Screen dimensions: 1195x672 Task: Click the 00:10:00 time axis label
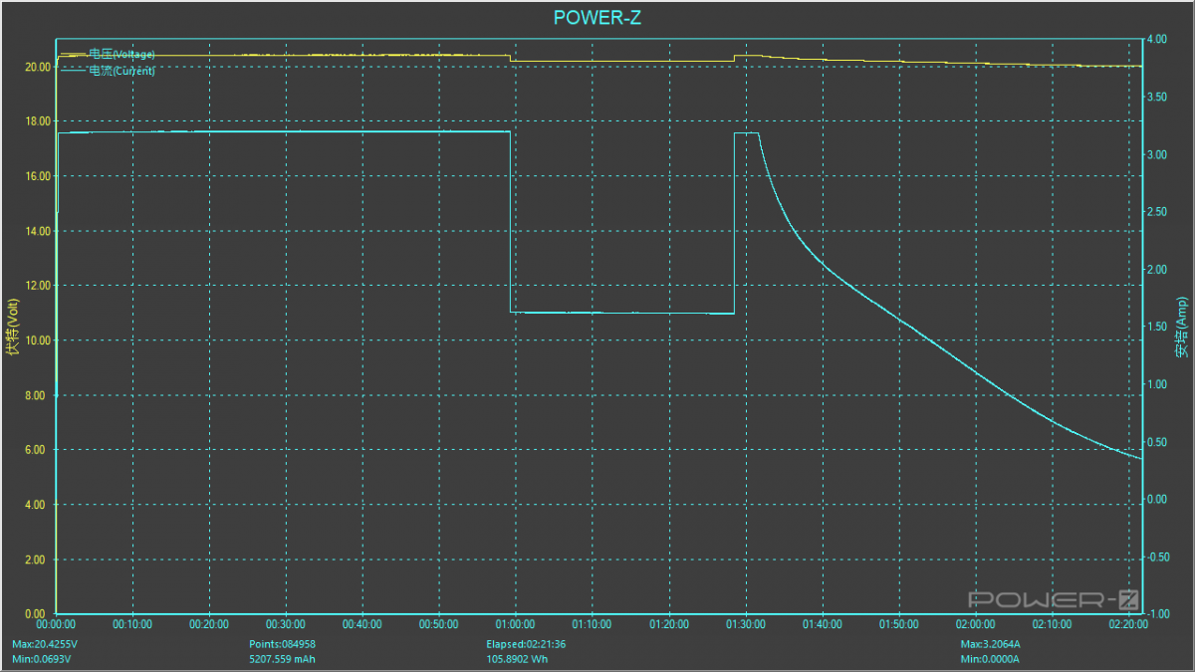(x=132, y=625)
